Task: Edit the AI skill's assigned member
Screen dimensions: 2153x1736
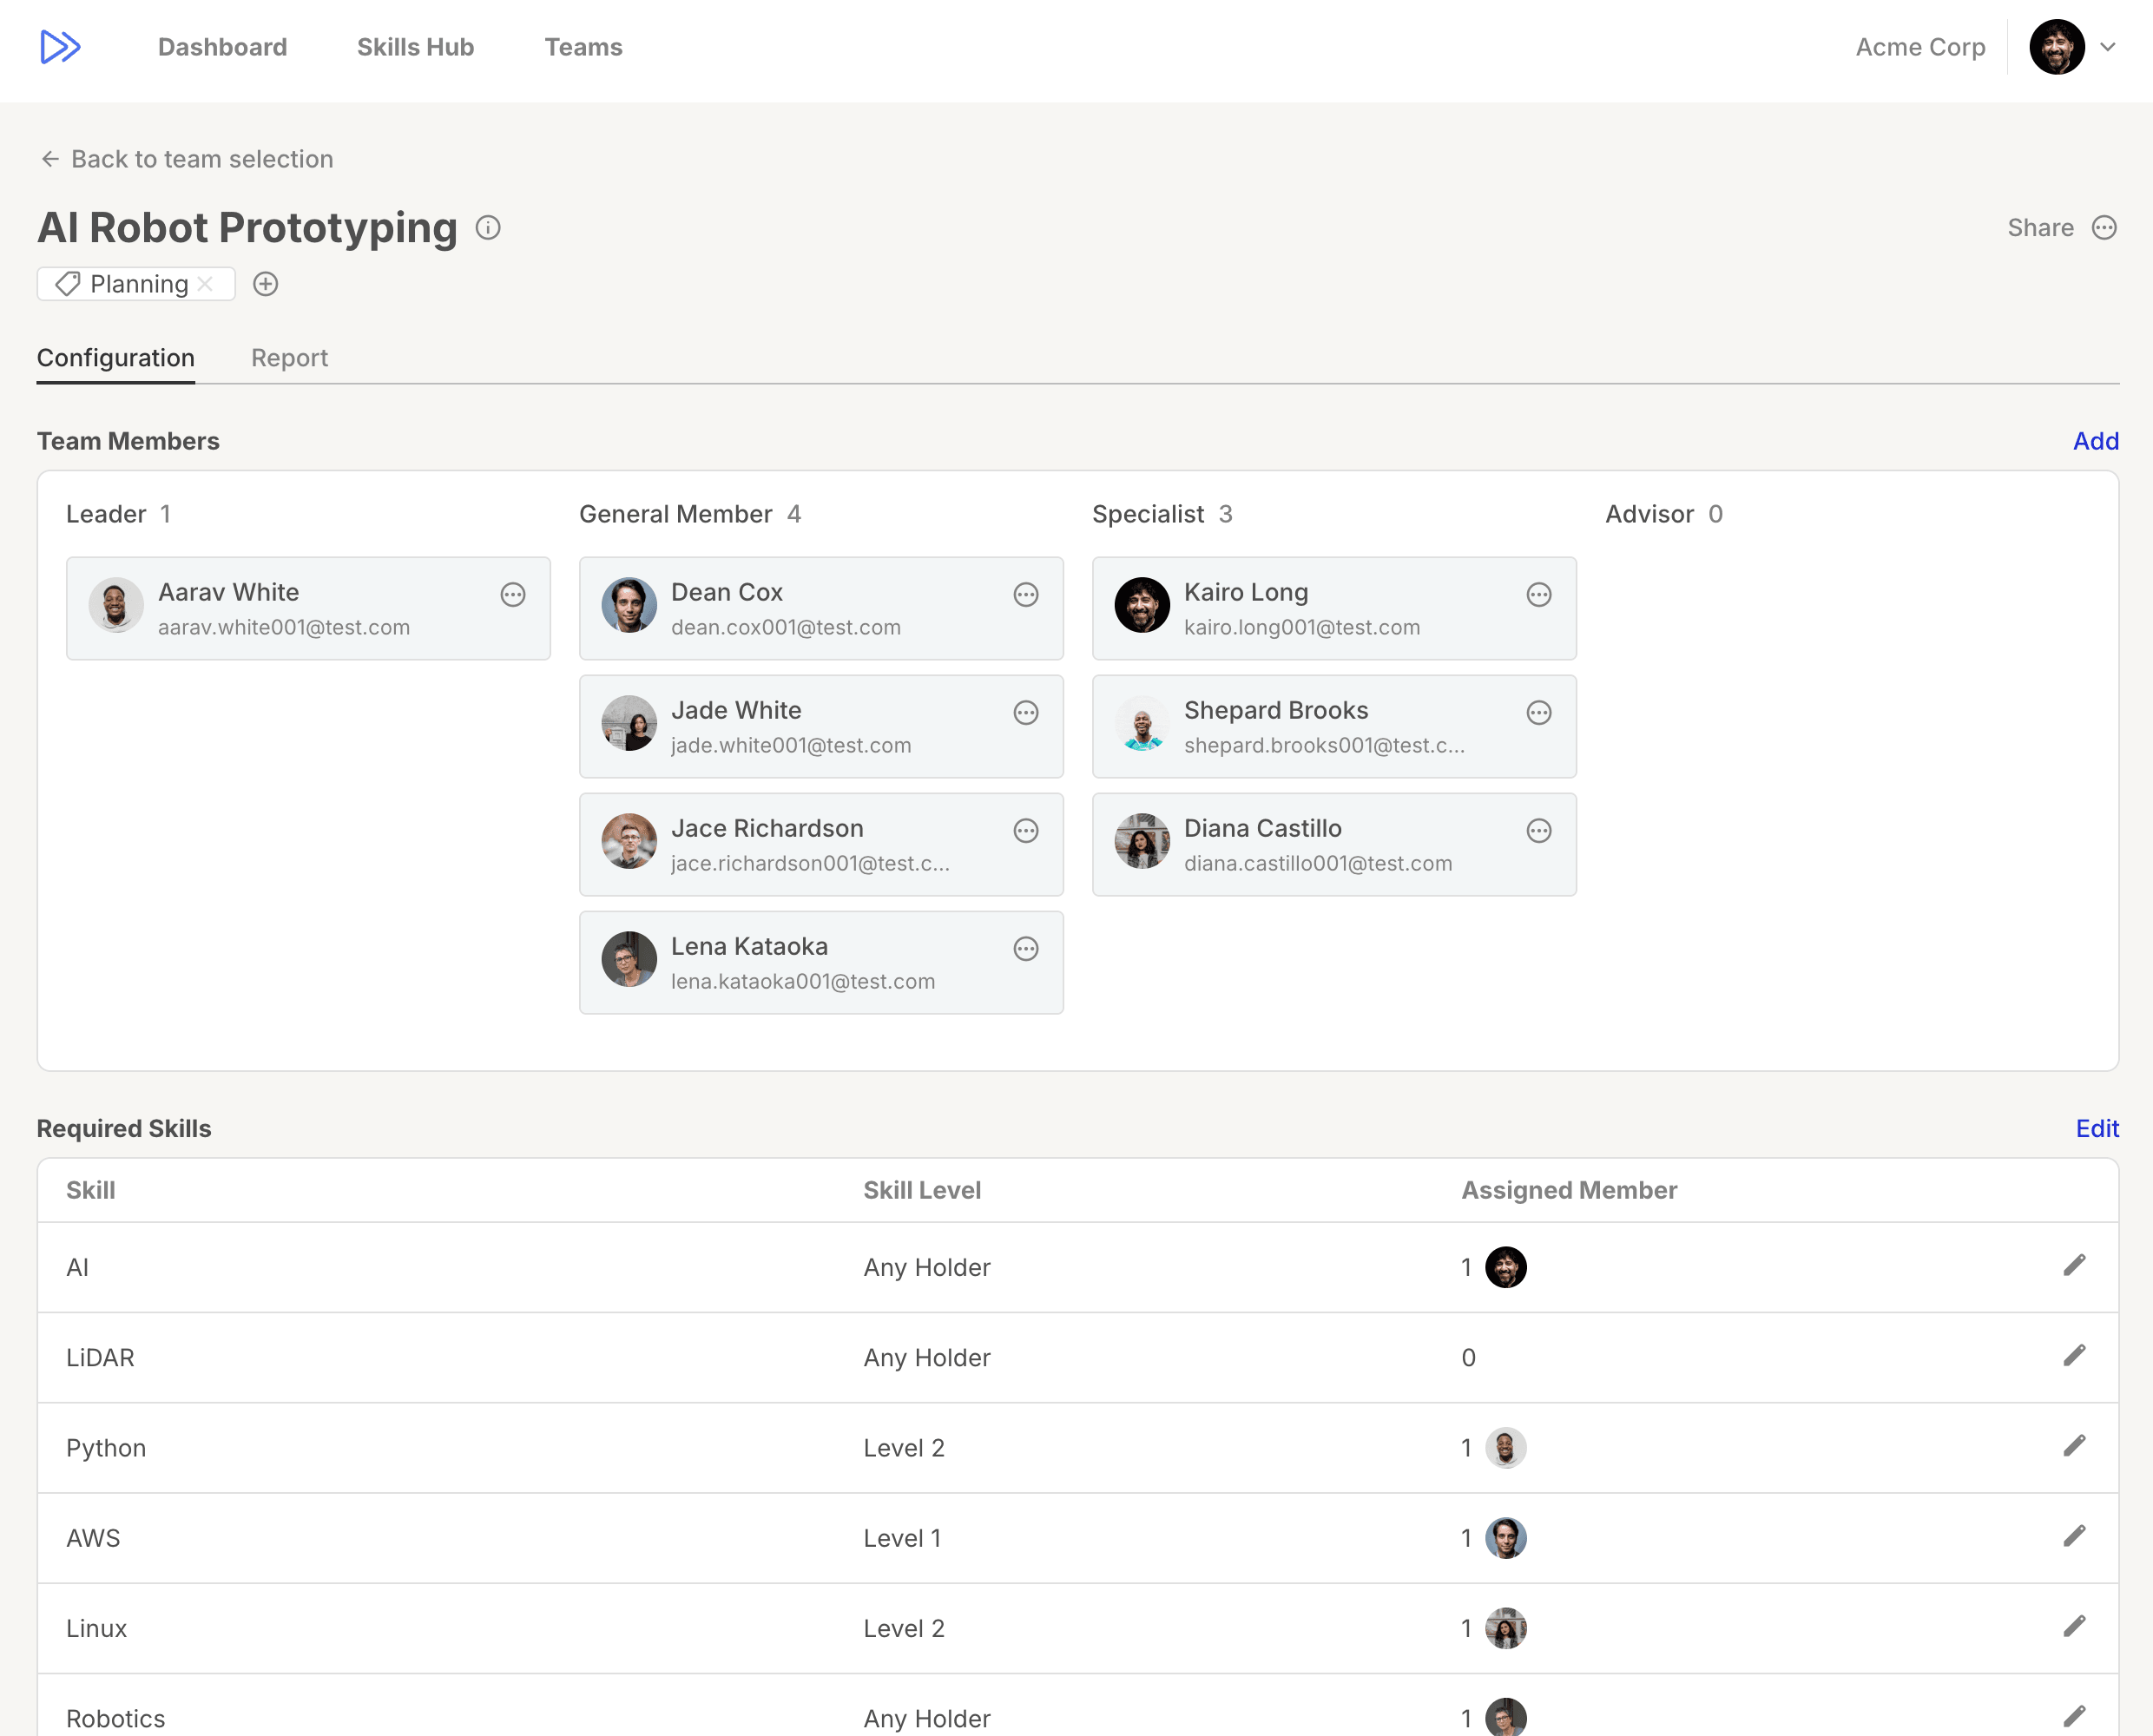Action: point(2074,1266)
